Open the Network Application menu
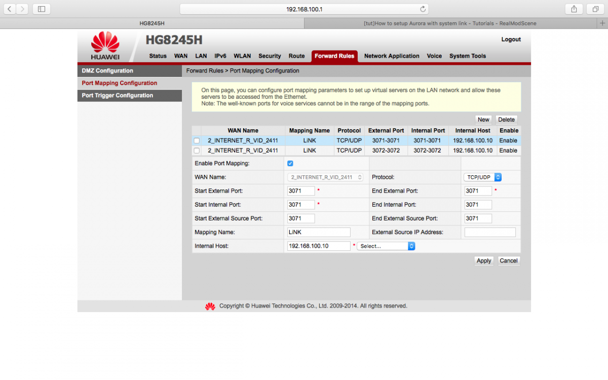608x380 pixels. point(392,56)
